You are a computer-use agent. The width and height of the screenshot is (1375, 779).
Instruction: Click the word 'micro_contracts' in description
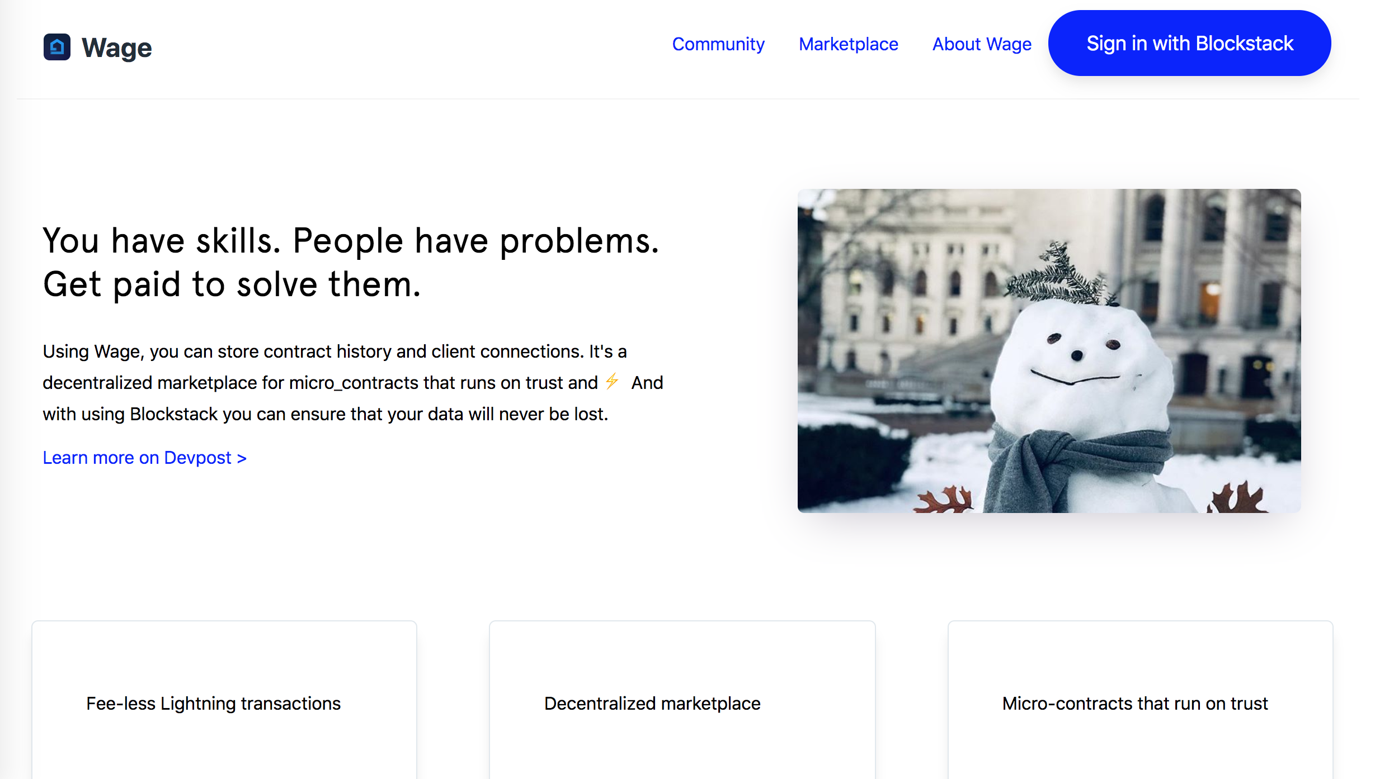[354, 383]
